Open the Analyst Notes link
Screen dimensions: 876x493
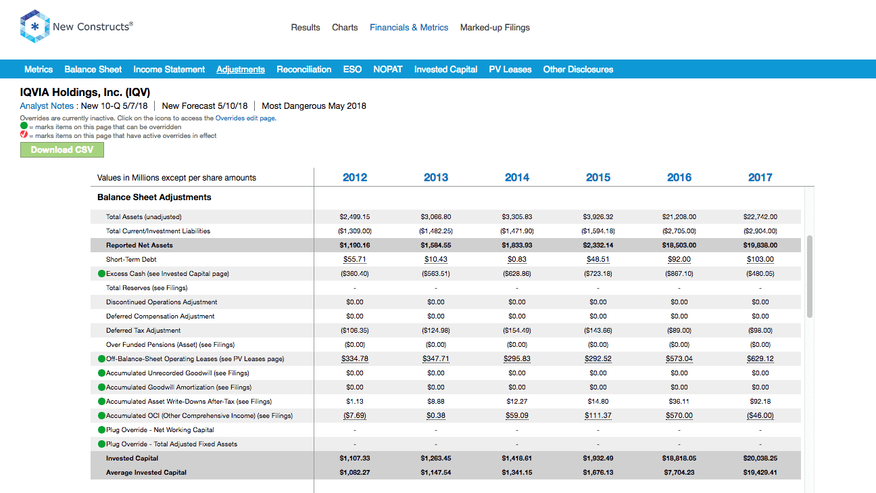click(x=47, y=105)
